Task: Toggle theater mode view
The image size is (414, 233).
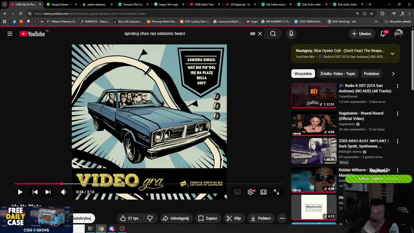Action: click(263, 192)
